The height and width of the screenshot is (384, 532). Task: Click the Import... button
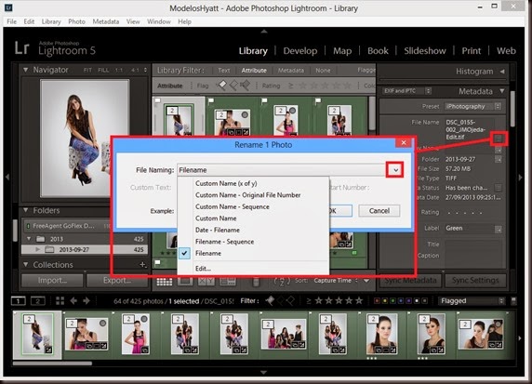52,281
